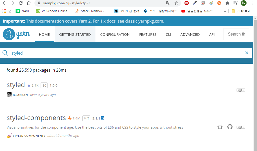
Task: Open the W3Schools Online bookmark
Action: [53, 11]
